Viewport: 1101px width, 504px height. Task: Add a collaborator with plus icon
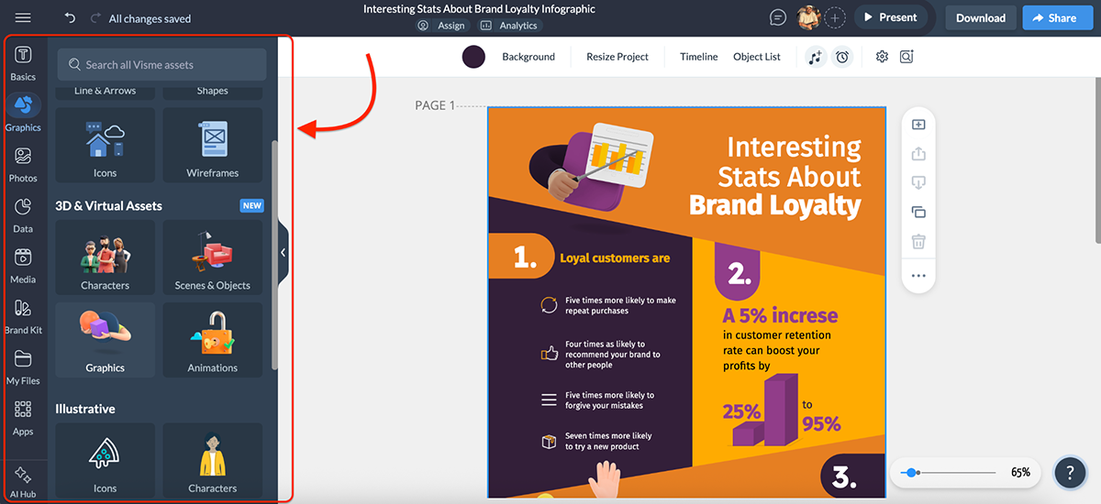835,17
